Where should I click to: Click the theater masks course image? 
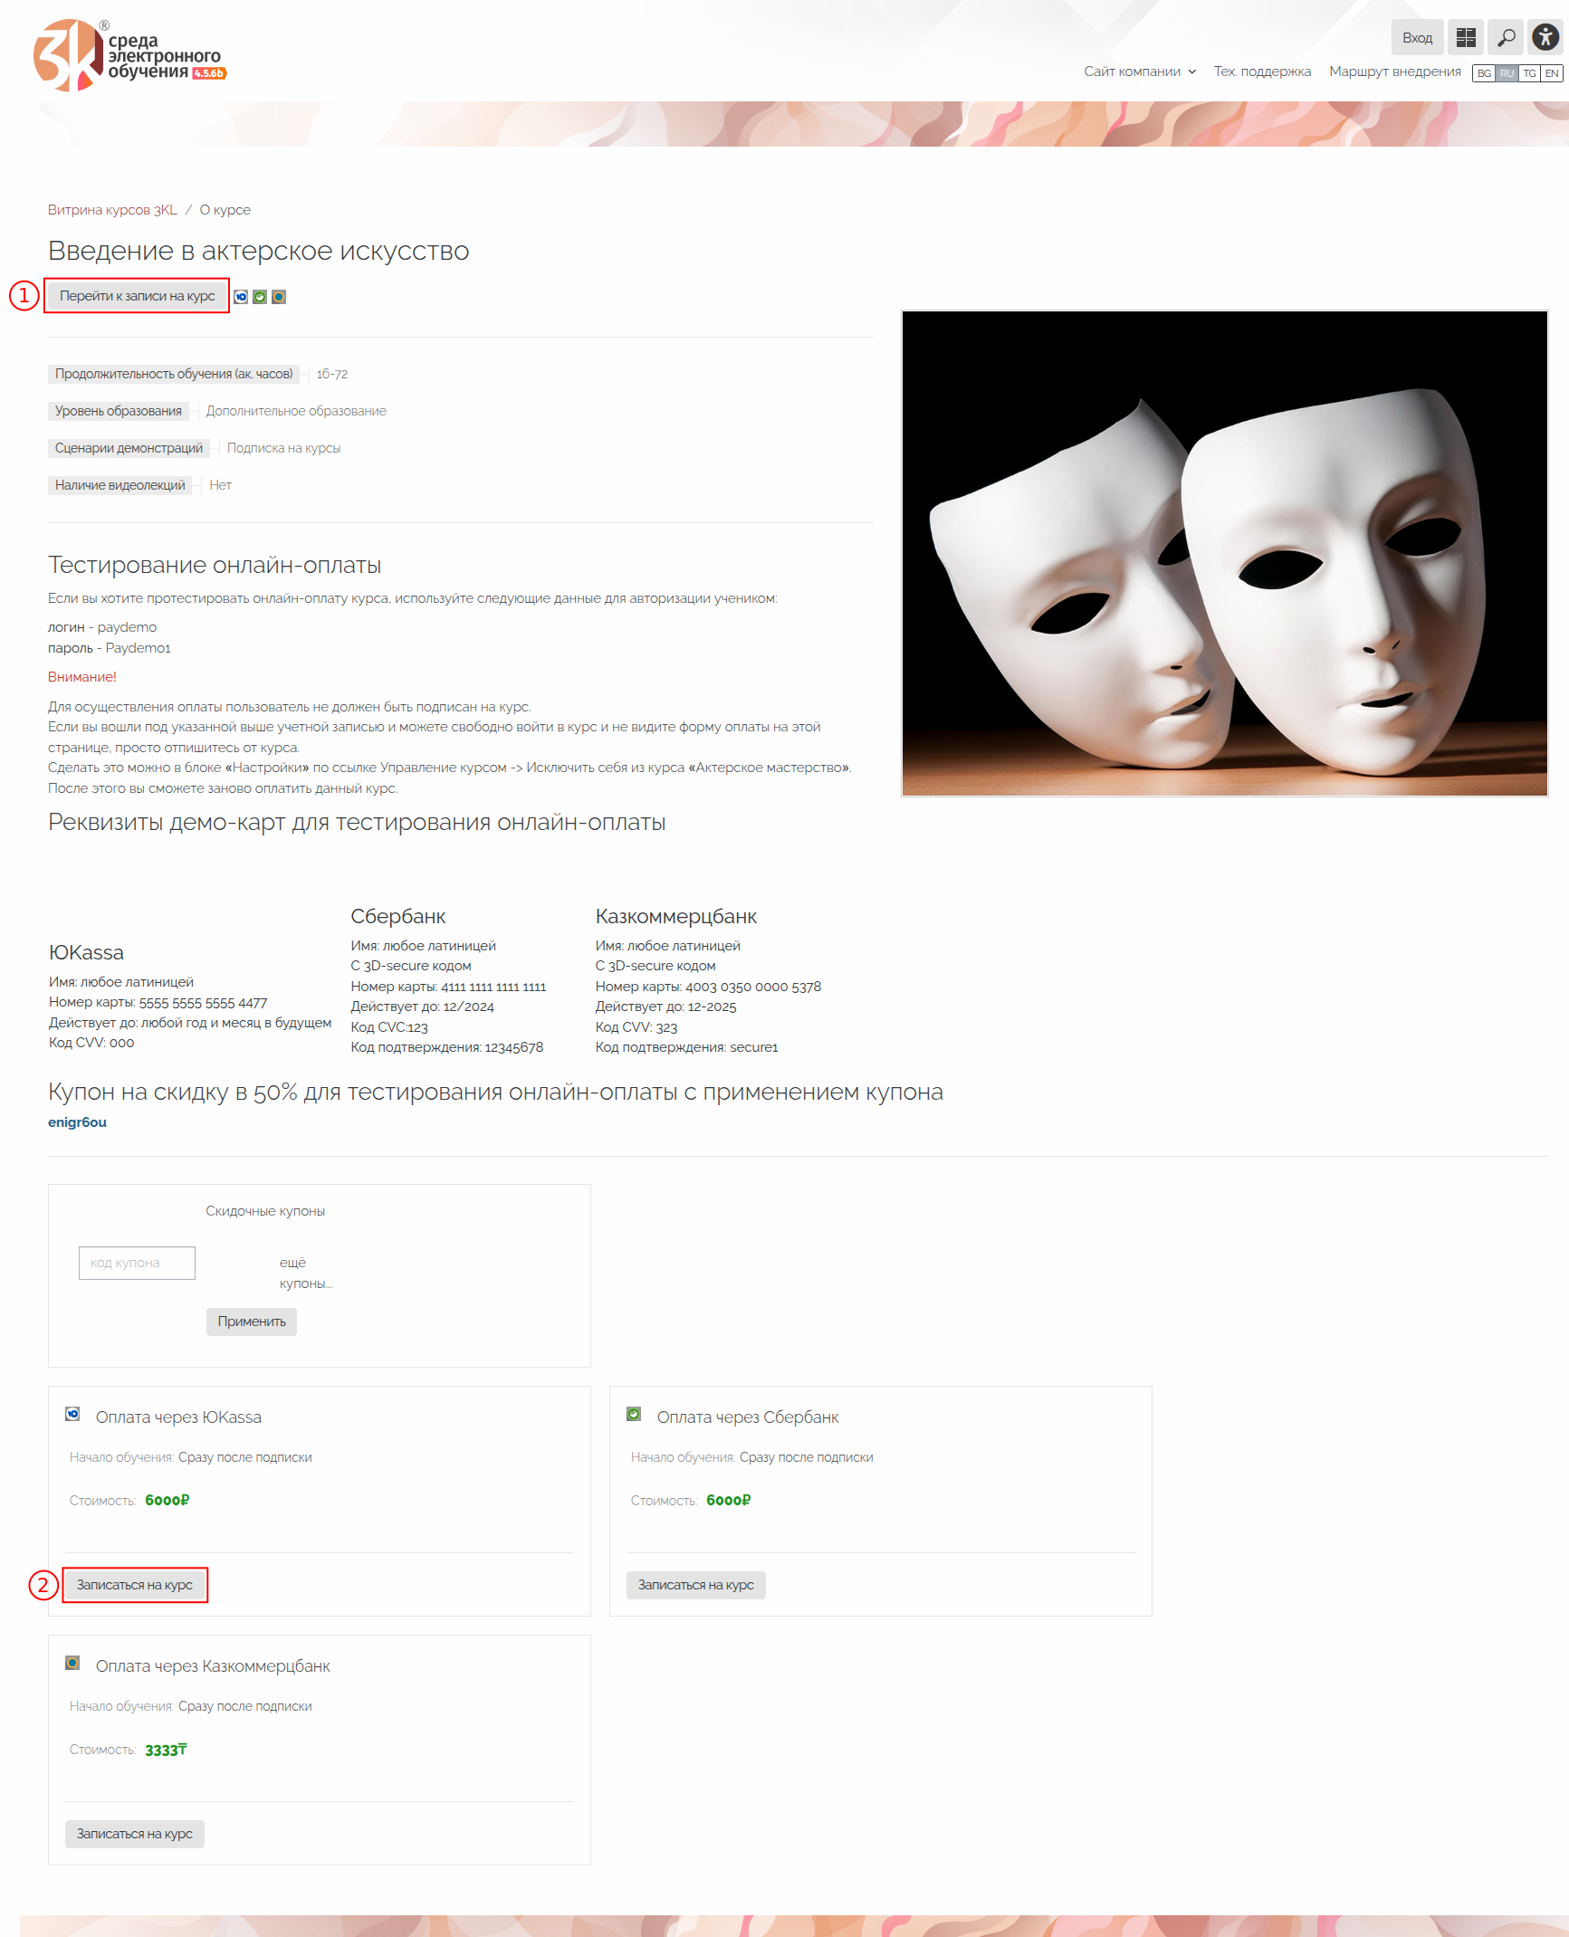[x=1224, y=553]
